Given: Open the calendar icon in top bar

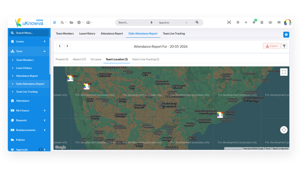Looking at the screenshot, I should pos(262,22).
